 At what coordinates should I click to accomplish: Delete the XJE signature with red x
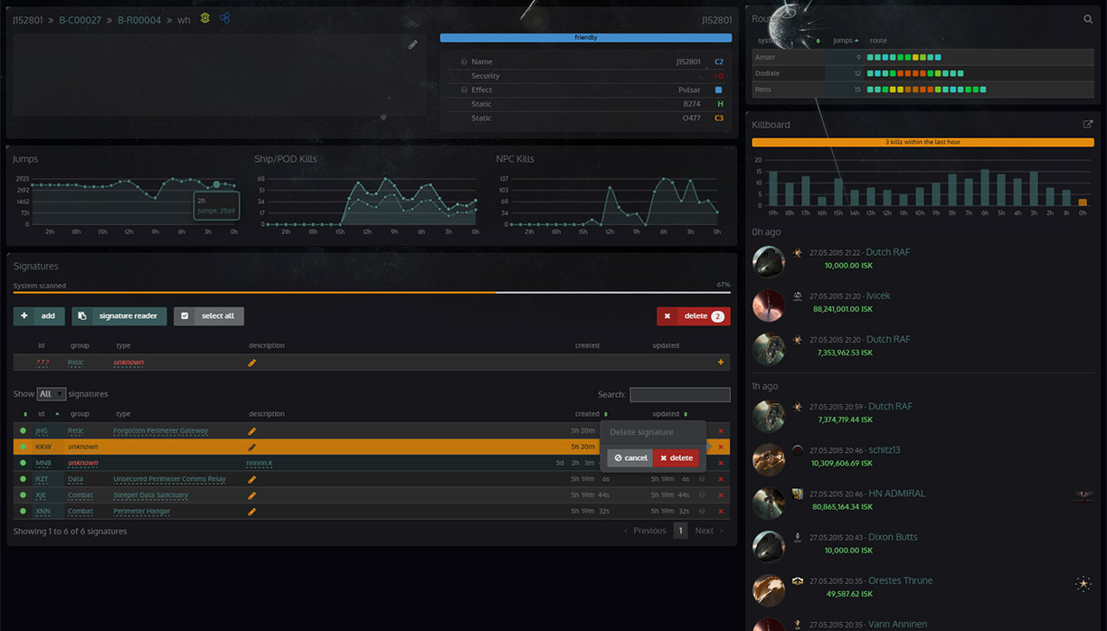click(x=721, y=495)
